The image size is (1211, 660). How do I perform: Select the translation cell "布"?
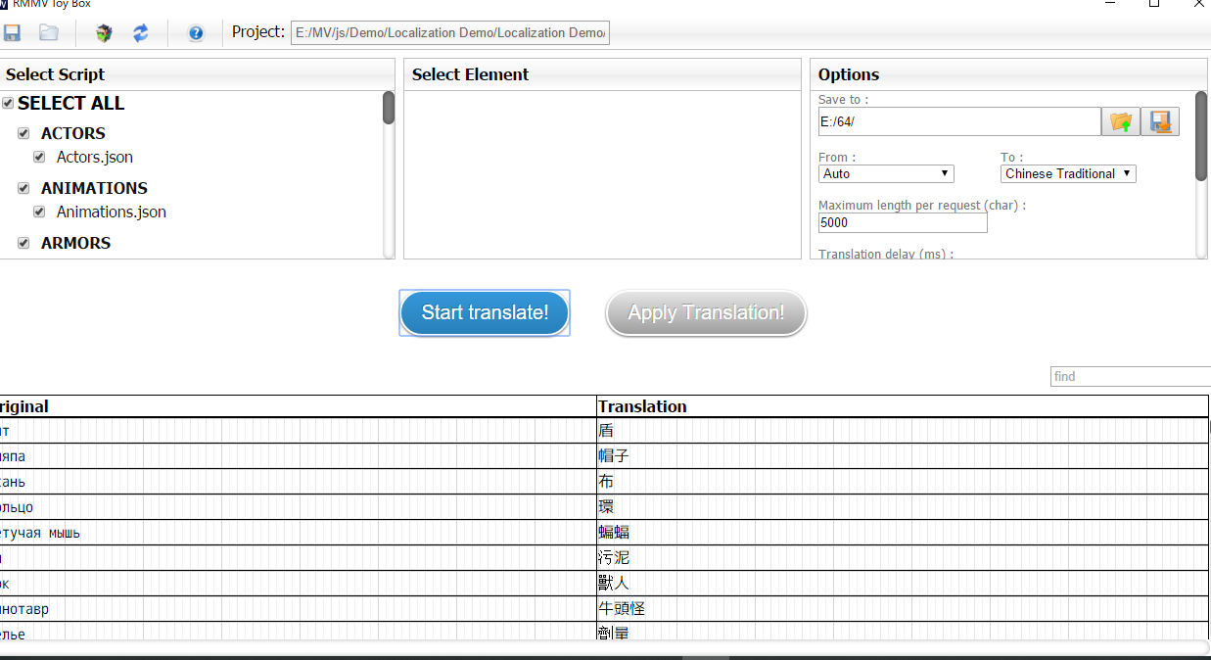point(903,482)
